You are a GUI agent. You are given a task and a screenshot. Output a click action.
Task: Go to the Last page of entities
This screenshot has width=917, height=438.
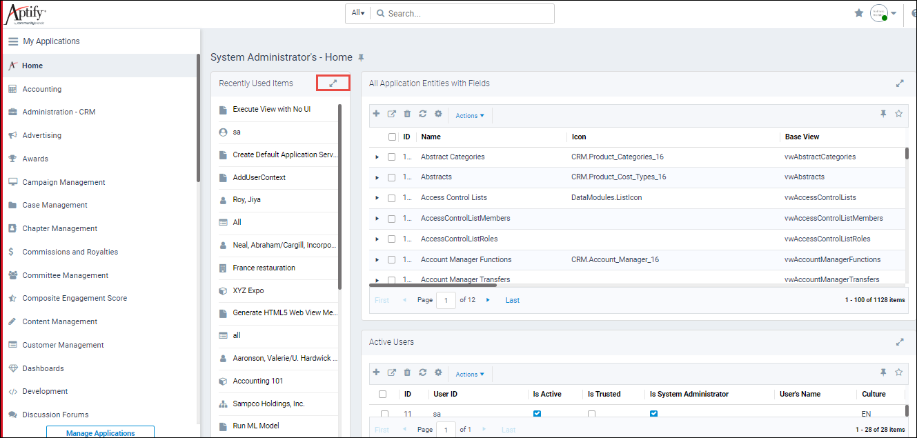512,299
